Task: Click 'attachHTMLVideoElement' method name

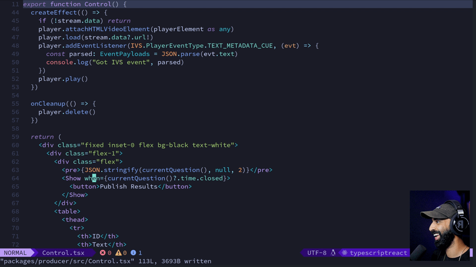Action: (x=107, y=29)
